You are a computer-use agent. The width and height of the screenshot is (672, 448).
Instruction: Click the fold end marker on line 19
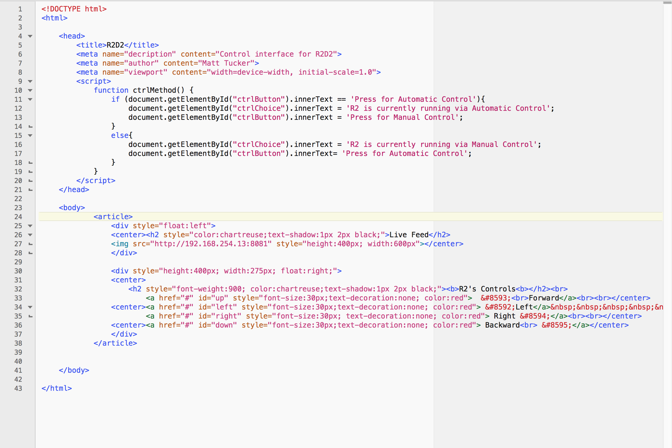click(x=30, y=172)
